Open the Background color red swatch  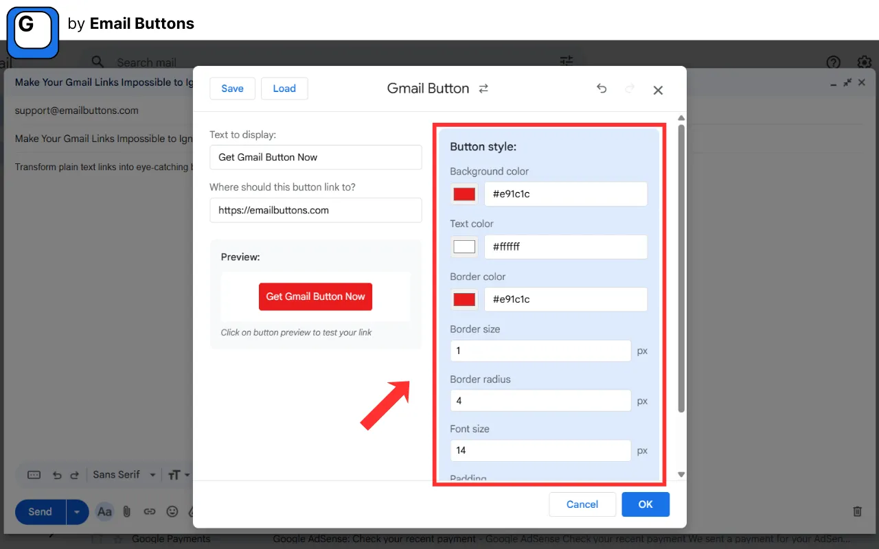click(464, 194)
